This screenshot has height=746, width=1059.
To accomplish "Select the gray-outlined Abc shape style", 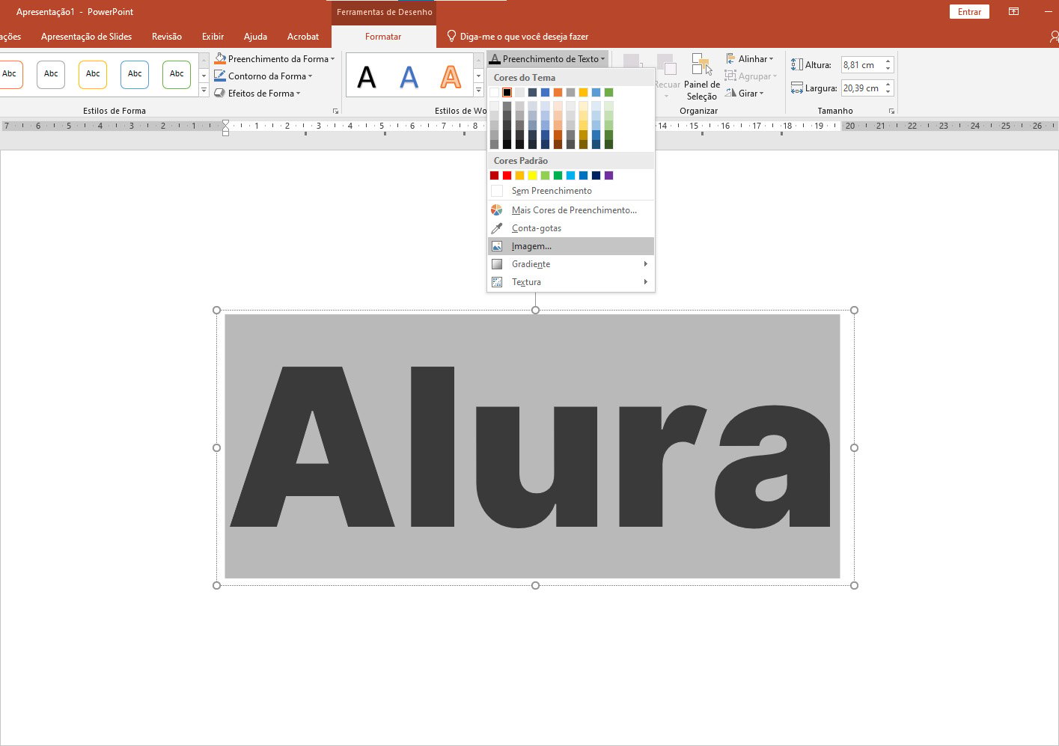I will coord(51,74).
